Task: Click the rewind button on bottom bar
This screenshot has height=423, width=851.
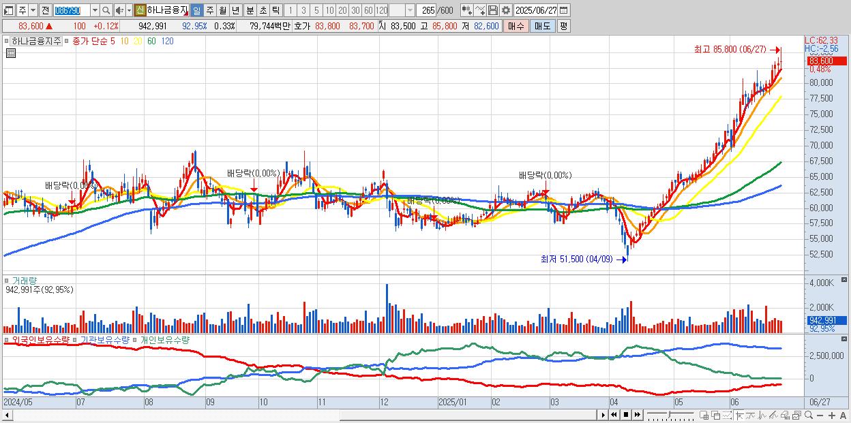Action: click(x=614, y=415)
